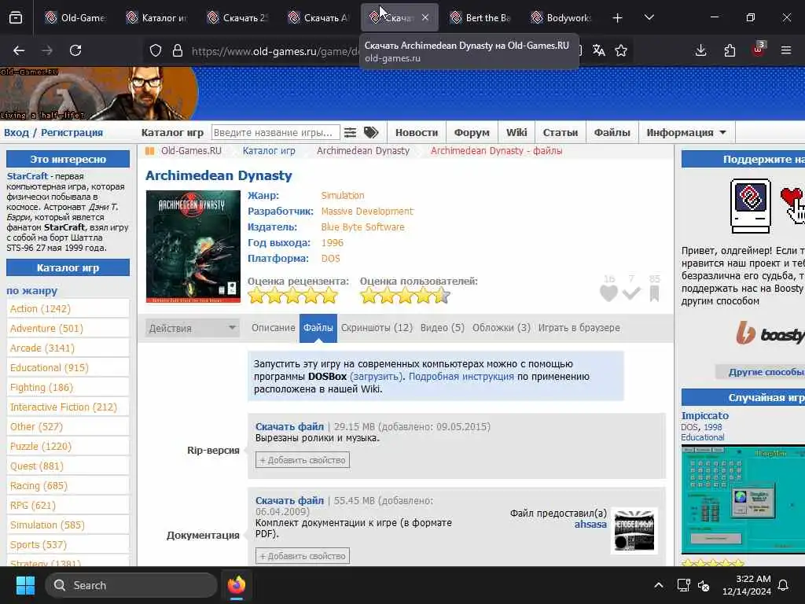Open the Action (1242) genre category
Image resolution: width=805 pixels, height=604 pixels.
(x=41, y=308)
